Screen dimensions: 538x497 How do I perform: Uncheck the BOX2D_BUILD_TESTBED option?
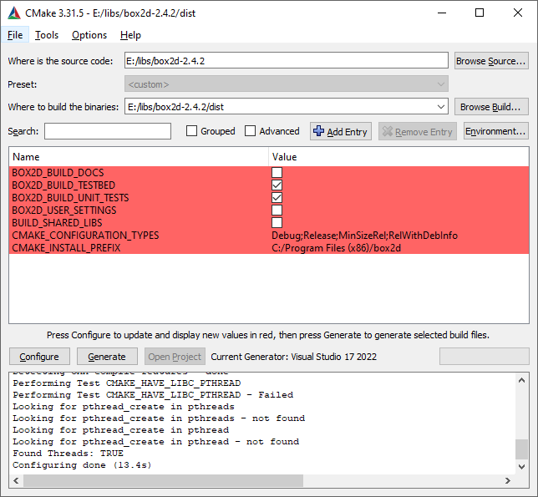point(277,185)
